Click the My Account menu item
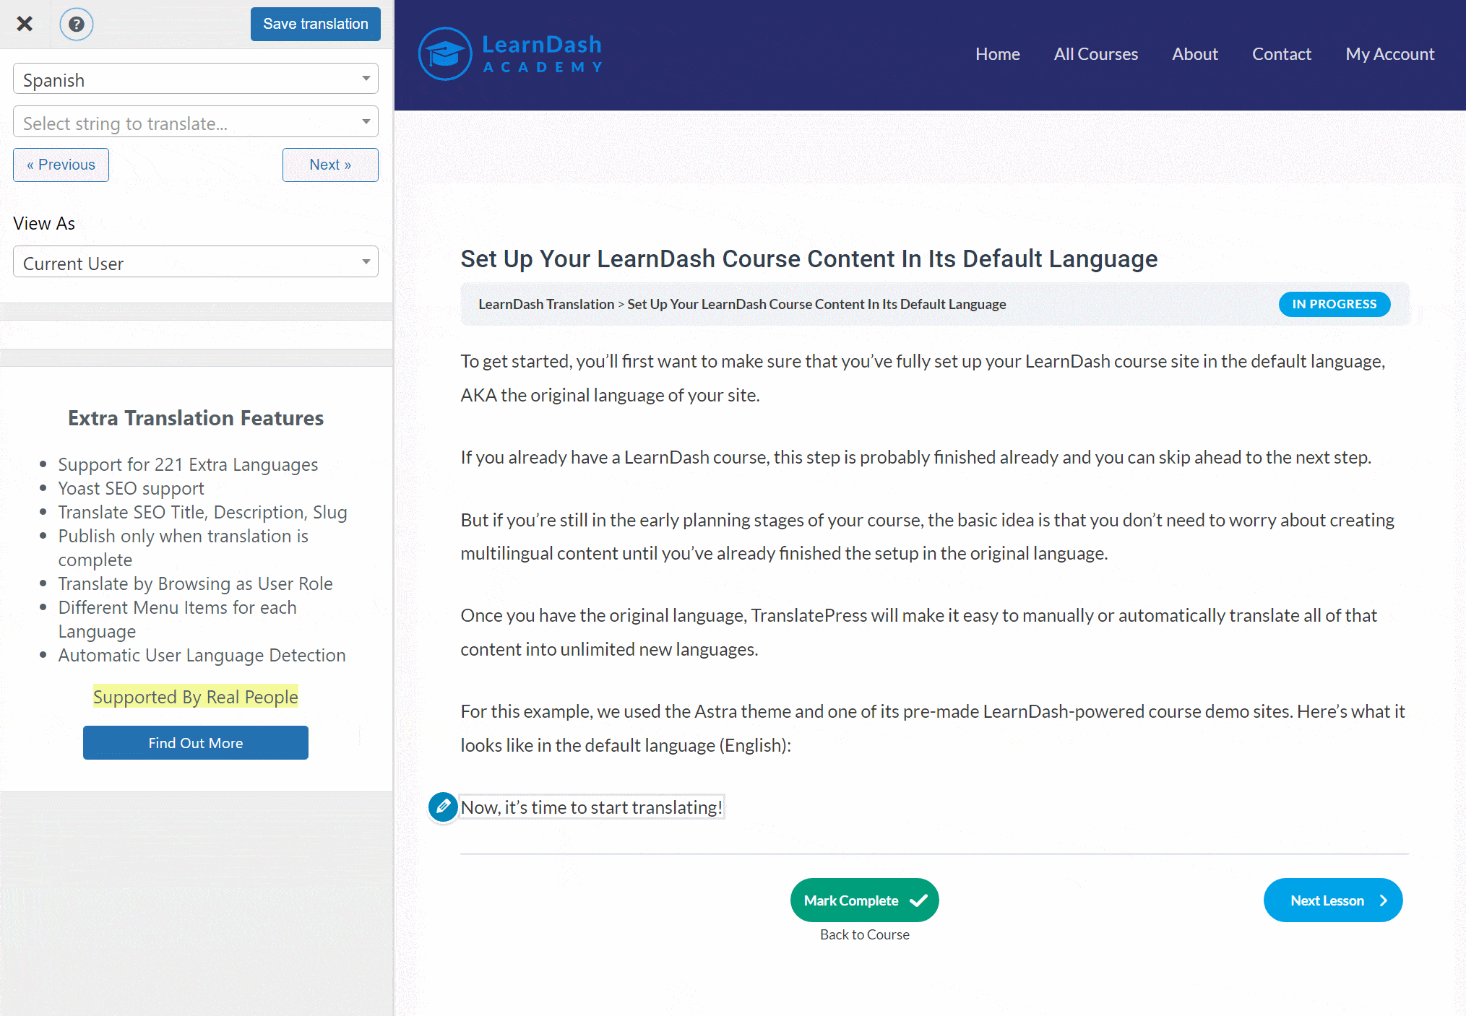This screenshot has width=1466, height=1016. click(1390, 53)
